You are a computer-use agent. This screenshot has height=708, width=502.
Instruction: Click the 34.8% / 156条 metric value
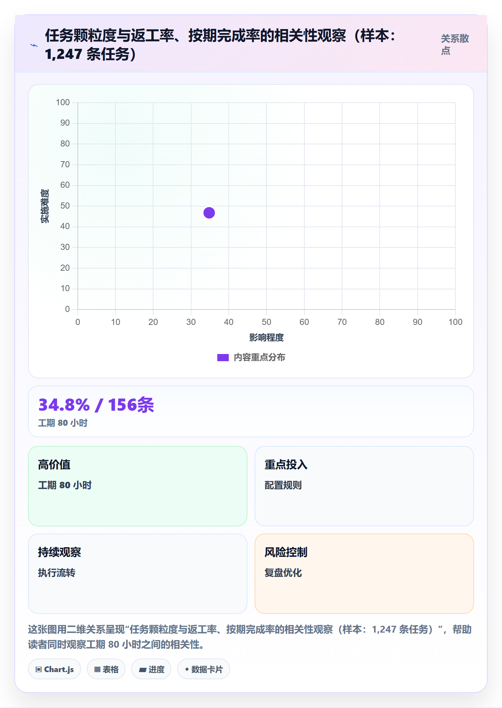pyautogui.click(x=96, y=405)
